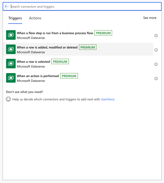Click Dataverse icon for row added, modified trigger
The height and width of the screenshot is (183, 164).
point(11,49)
